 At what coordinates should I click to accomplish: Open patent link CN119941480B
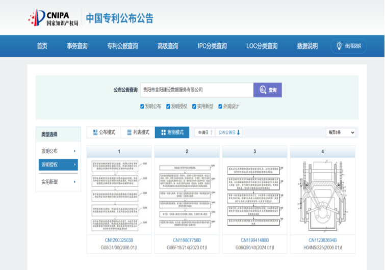[254, 240]
